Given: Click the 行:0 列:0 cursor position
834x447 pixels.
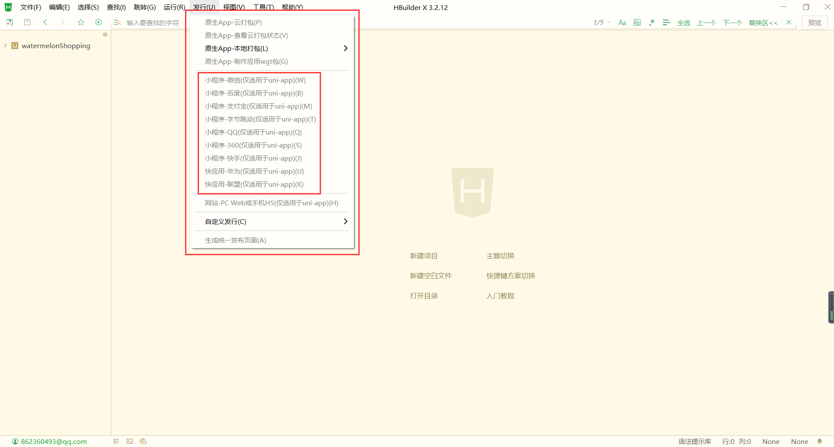Looking at the screenshot, I should pyautogui.click(x=737, y=441).
